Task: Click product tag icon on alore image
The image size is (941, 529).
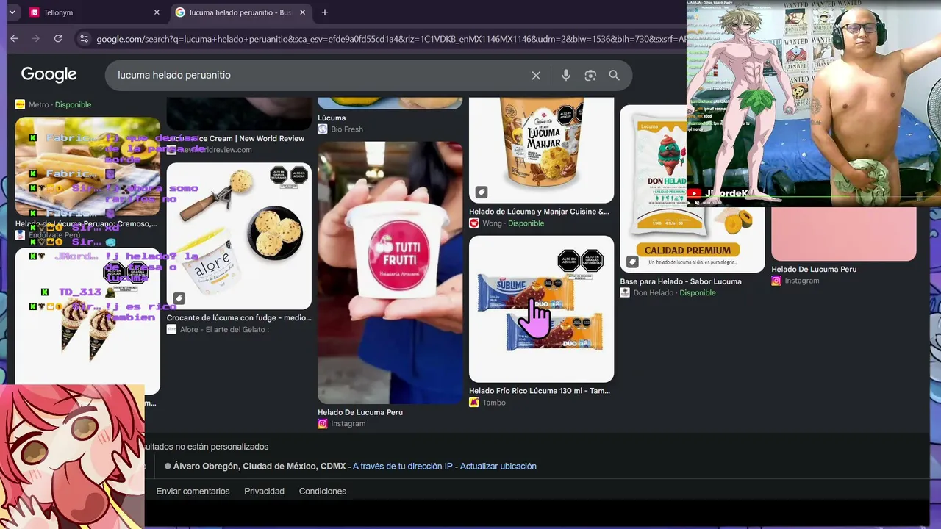Action: [x=179, y=298]
